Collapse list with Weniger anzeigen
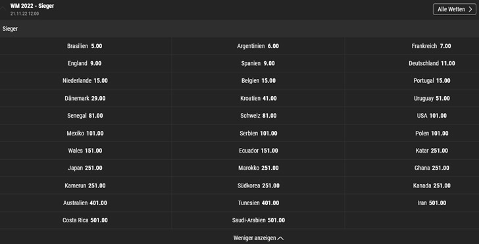 click(259, 238)
